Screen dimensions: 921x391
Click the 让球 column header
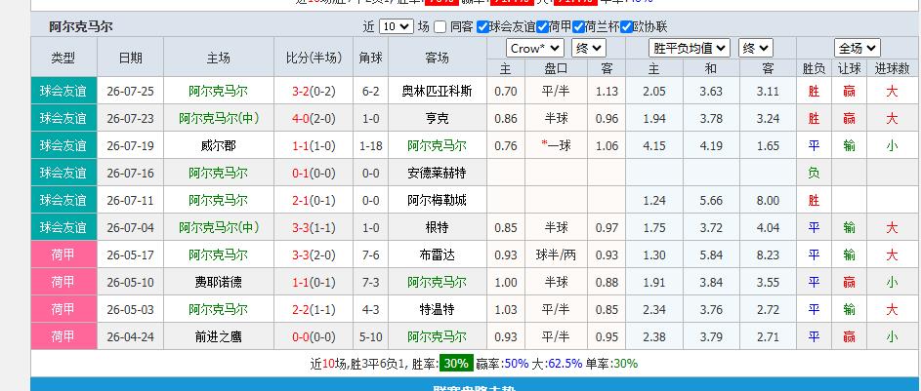849,68
